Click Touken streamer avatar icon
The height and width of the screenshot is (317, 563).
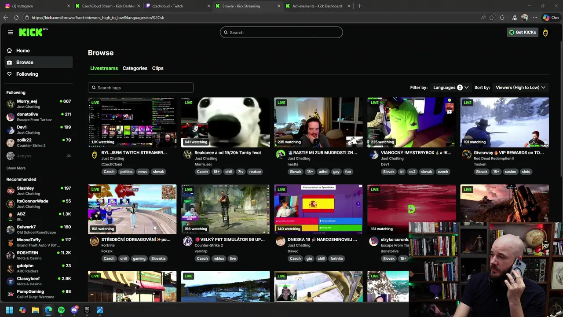467,155
